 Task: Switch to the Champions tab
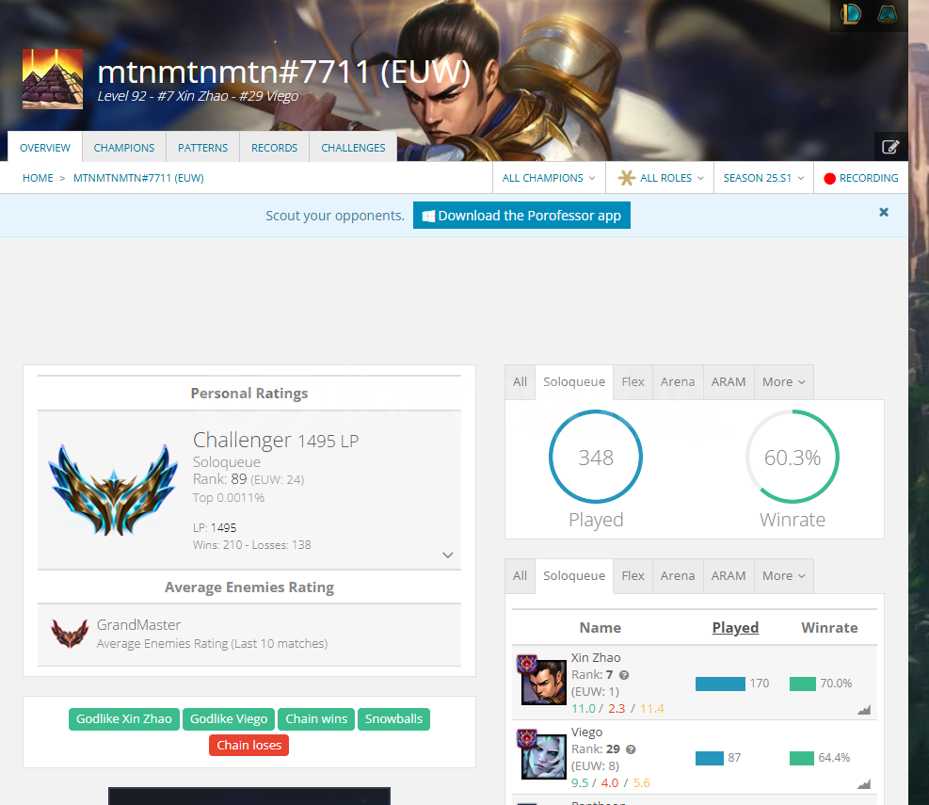[x=124, y=147]
